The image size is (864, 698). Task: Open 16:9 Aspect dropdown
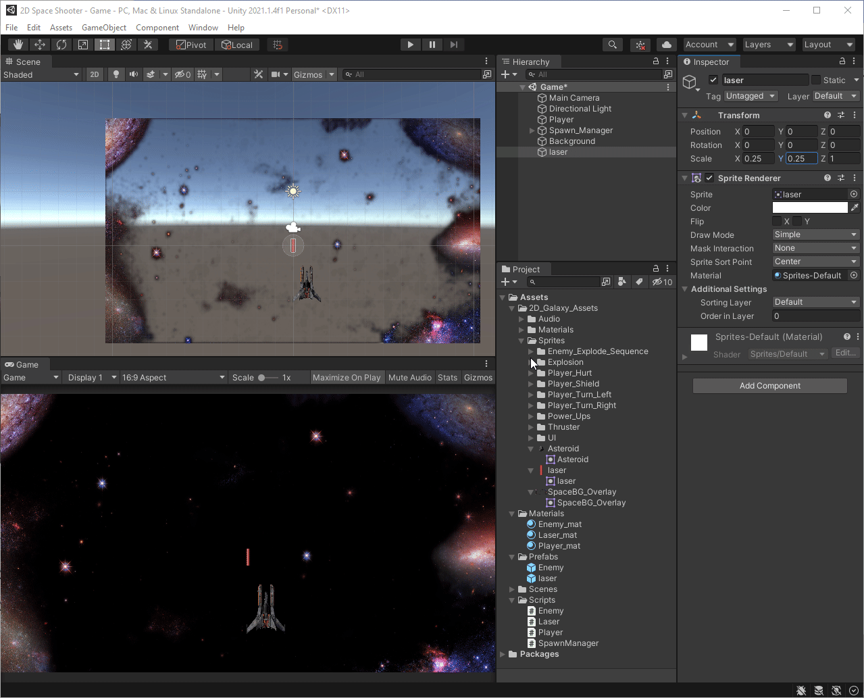[x=174, y=377]
